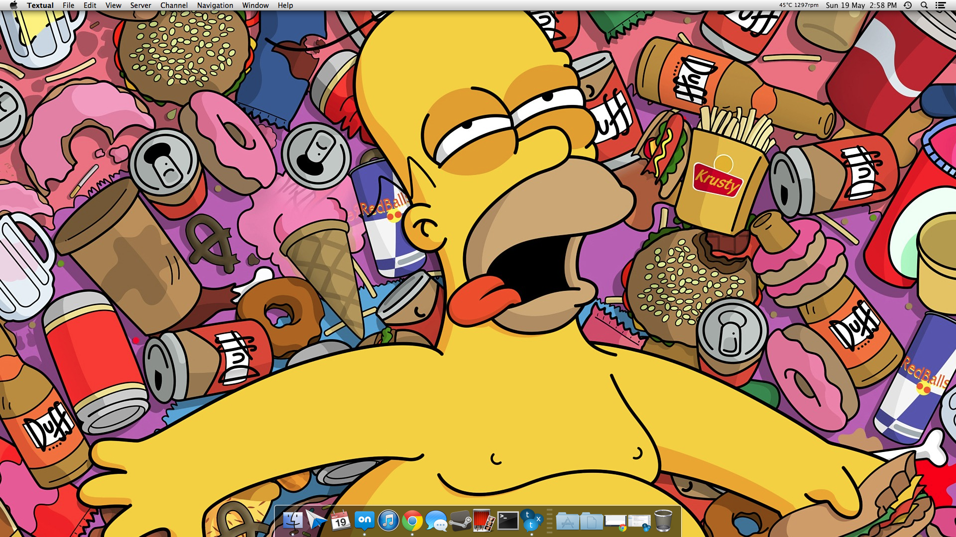Open Photo Booth from the Dock
956x537 pixels.
pyautogui.click(x=483, y=521)
